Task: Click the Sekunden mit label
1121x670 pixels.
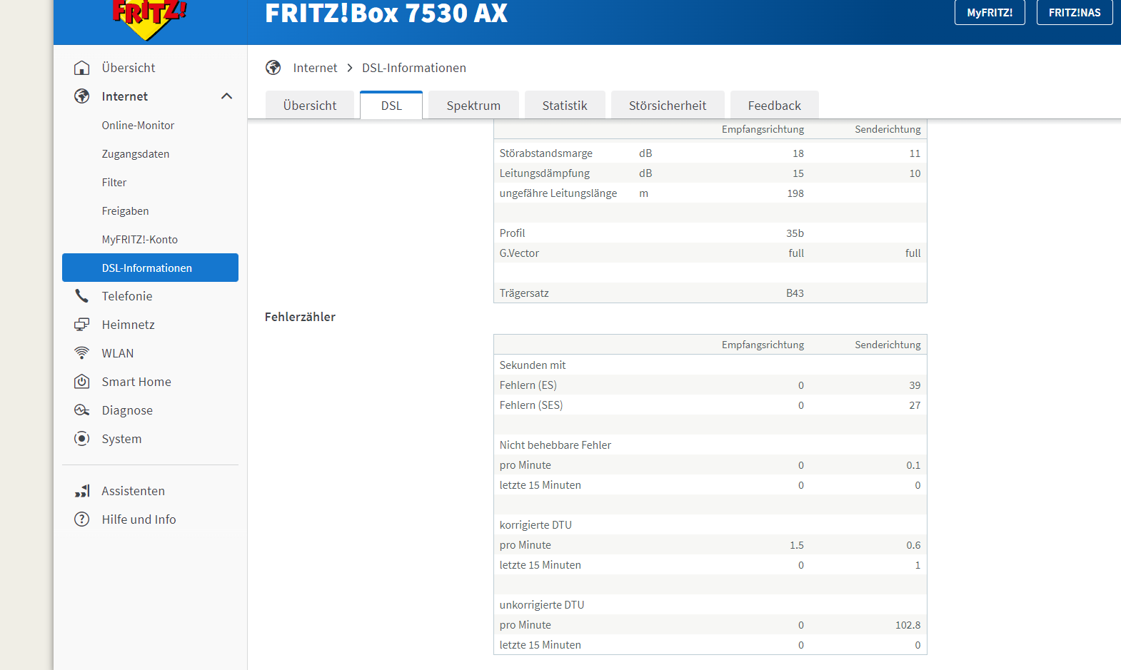Action: pyautogui.click(x=533, y=365)
